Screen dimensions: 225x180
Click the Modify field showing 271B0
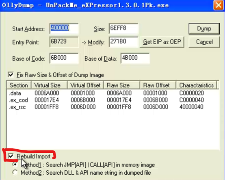click(123, 42)
